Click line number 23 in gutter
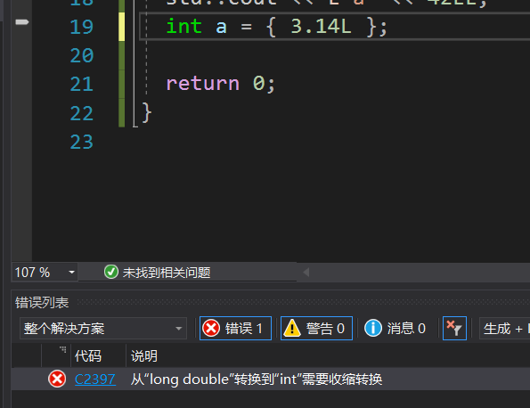The height and width of the screenshot is (408, 530). tap(81, 142)
